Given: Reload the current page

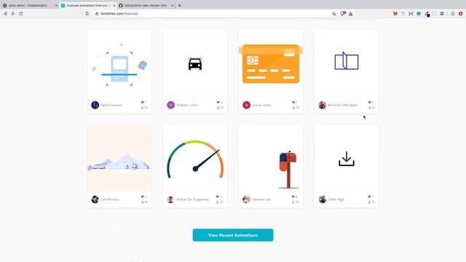Looking at the screenshot, I should click(x=21, y=14).
